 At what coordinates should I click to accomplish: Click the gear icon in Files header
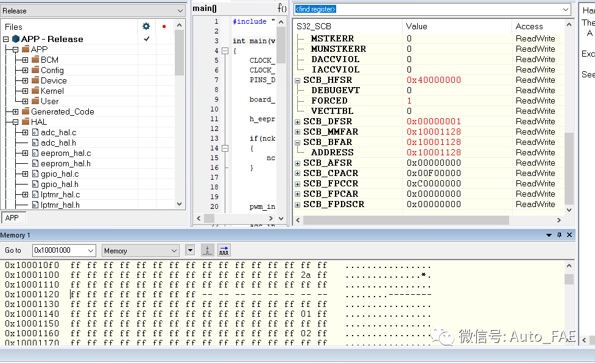tap(146, 26)
